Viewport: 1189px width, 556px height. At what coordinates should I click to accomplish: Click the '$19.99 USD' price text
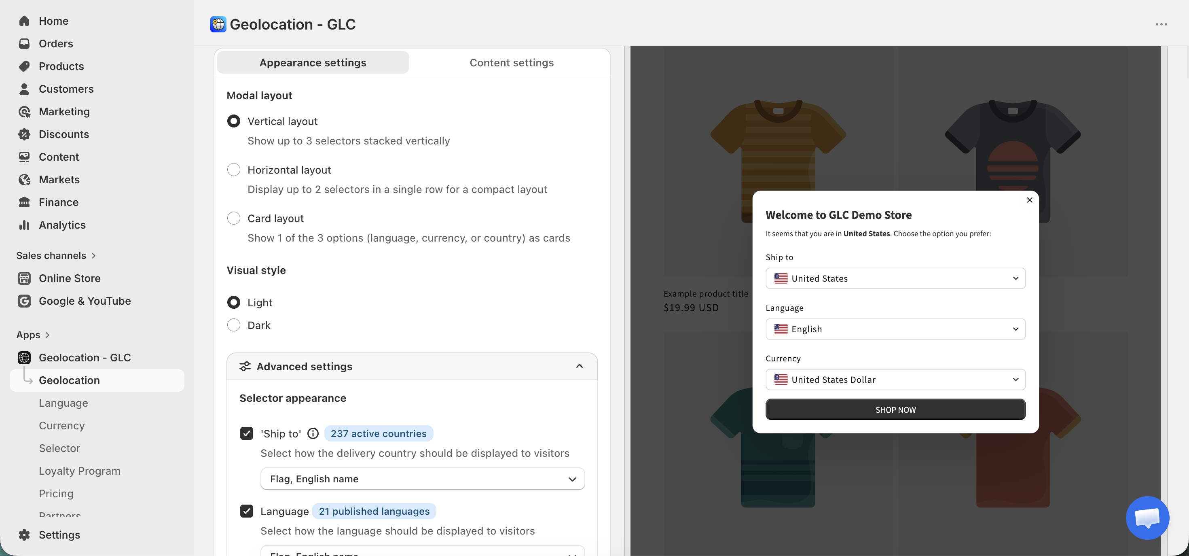click(x=691, y=308)
